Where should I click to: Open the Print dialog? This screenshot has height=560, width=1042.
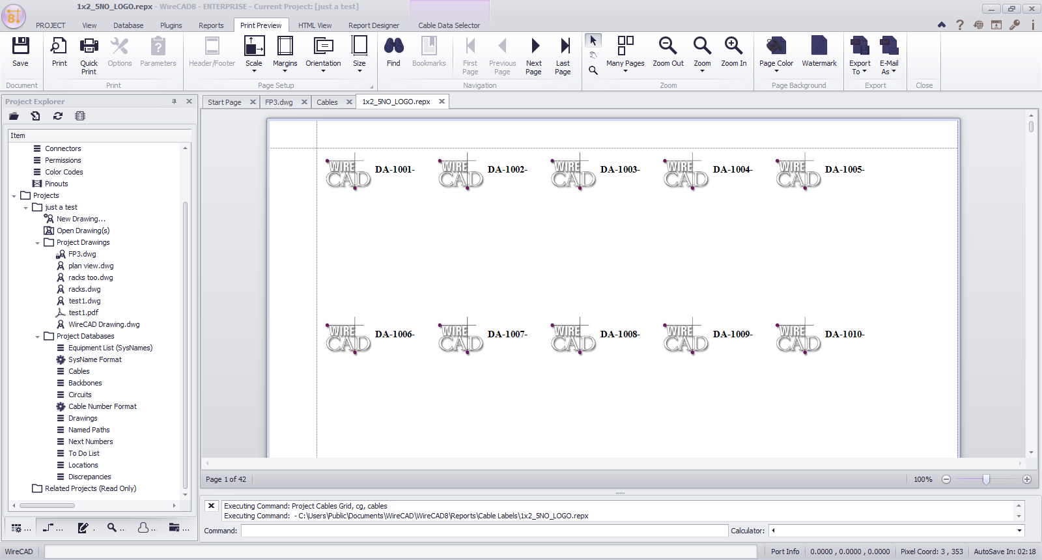(59, 51)
